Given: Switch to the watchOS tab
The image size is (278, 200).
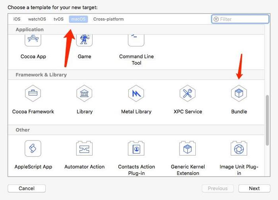Looking at the screenshot, I should pyautogui.click(x=37, y=19).
